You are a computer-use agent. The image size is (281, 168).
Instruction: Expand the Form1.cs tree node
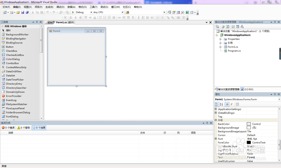tap(220, 47)
